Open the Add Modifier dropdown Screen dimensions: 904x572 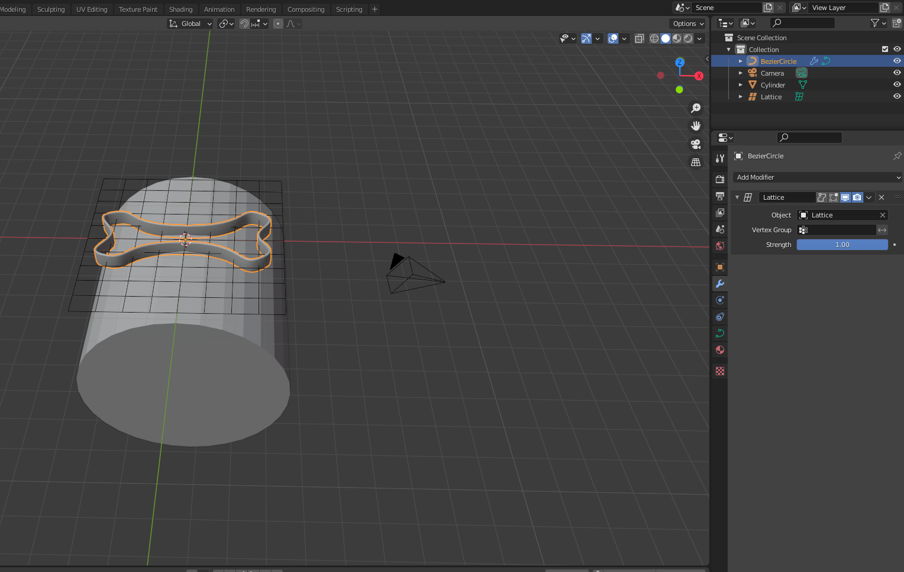coord(818,177)
